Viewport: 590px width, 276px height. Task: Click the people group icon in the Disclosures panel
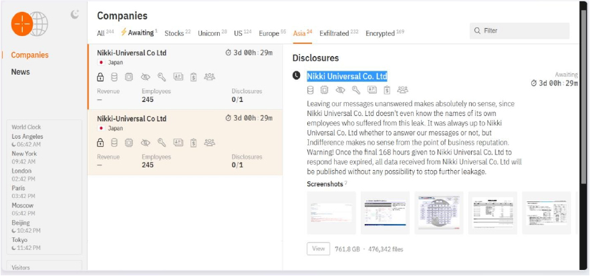tap(403, 89)
